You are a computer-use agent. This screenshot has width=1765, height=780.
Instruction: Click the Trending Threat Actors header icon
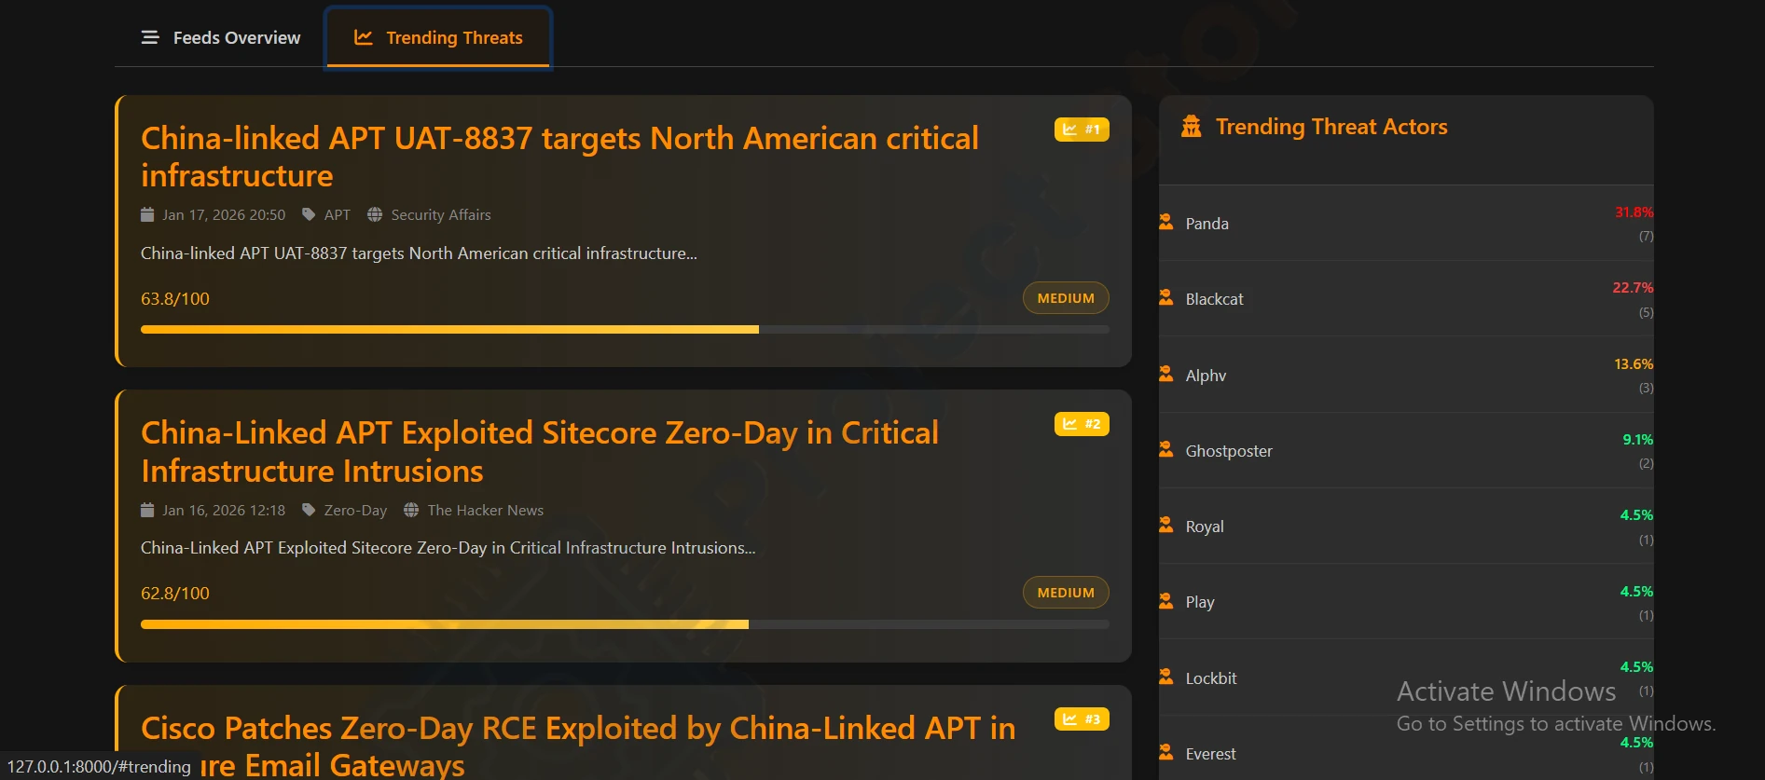point(1192,126)
